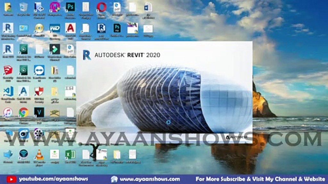Open the Control Panel desktop icon
The height and width of the screenshot is (184, 328).
24,28
